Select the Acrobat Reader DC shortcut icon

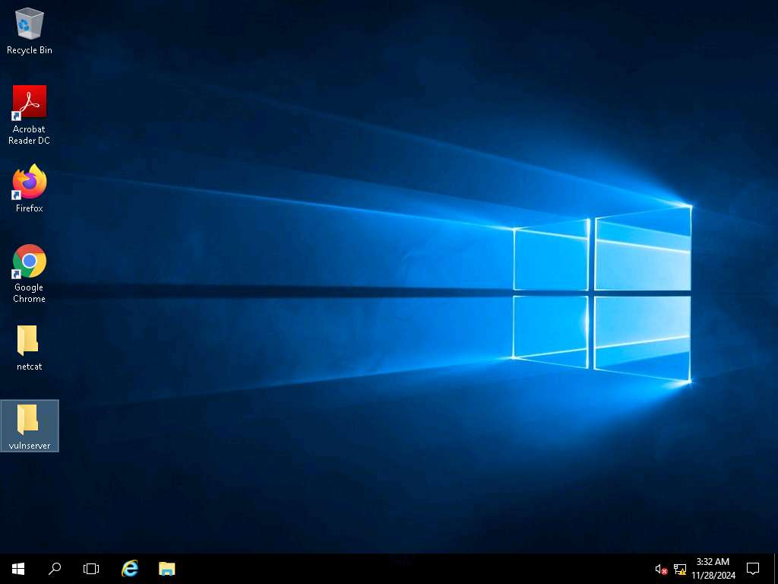pyautogui.click(x=29, y=102)
